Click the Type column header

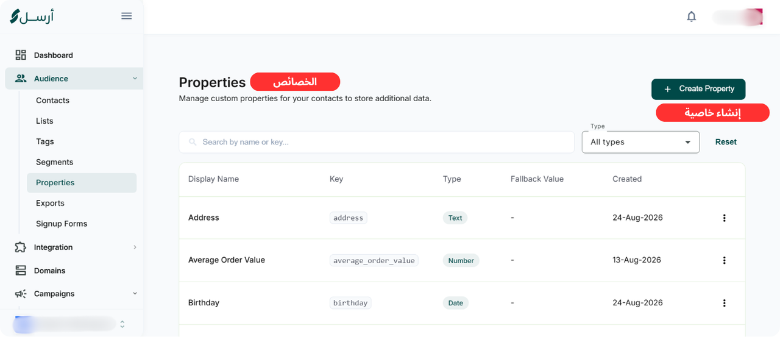(452, 179)
